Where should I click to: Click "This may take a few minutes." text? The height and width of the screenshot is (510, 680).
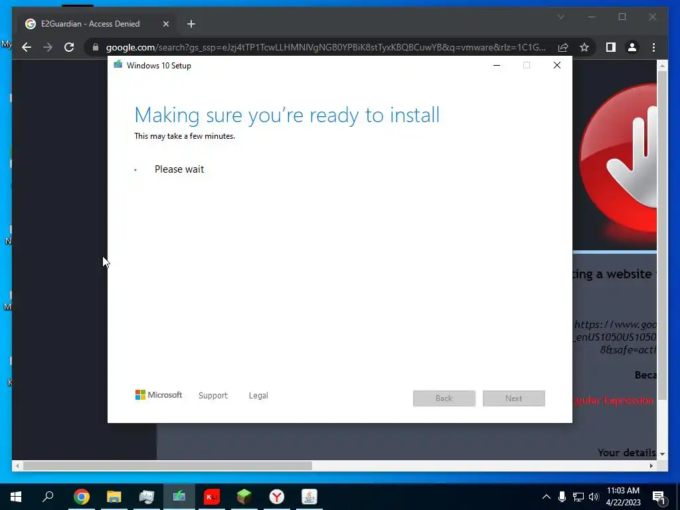tap(185, 136)
